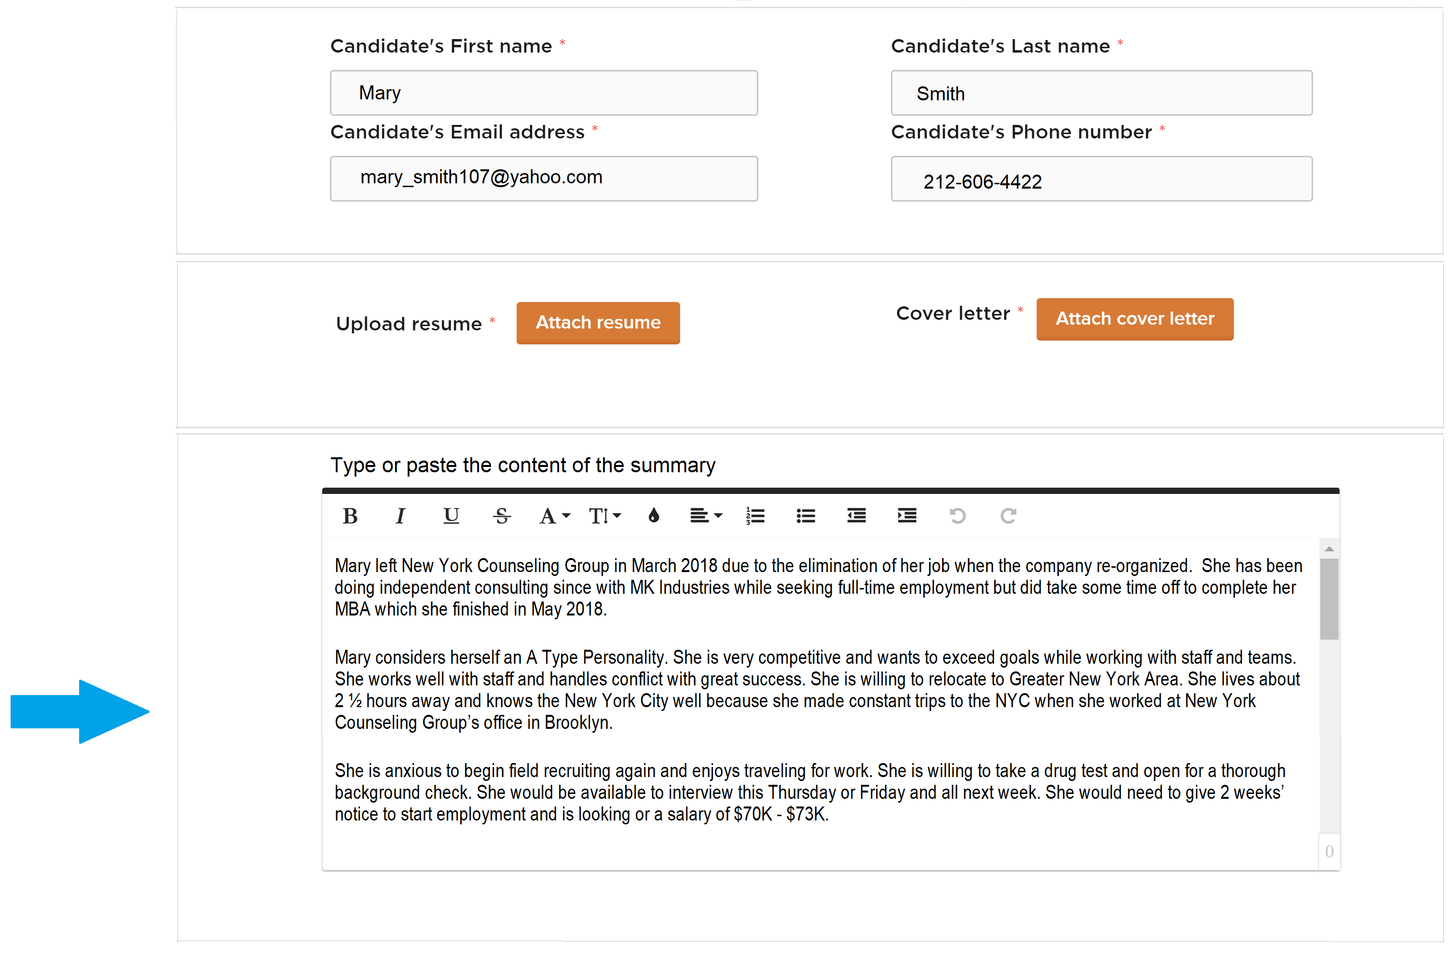
Task: Open the font family dropdown
Action: point(554,516)
